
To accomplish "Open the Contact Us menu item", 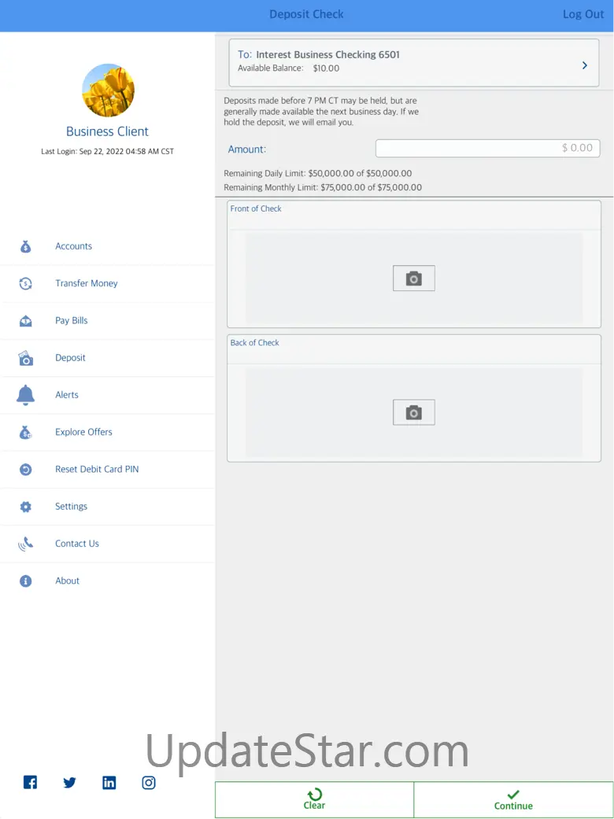I will 107,544.
